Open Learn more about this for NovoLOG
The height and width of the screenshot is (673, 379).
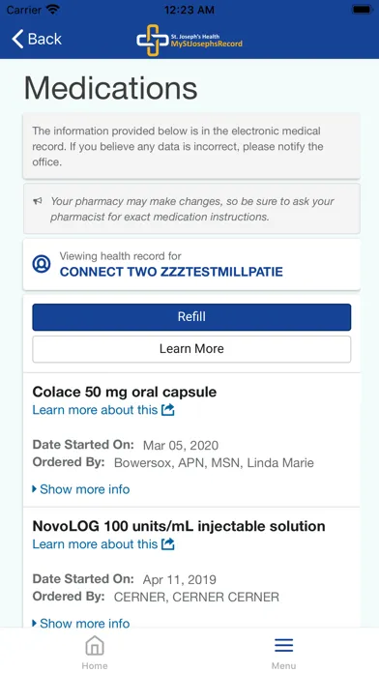pyautogui.click(x=96, y=544)
